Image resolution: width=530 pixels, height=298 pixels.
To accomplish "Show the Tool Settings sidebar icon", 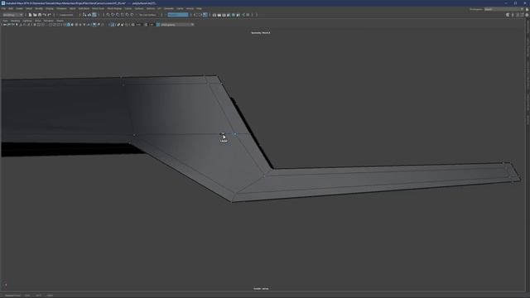I will [523, 15].
